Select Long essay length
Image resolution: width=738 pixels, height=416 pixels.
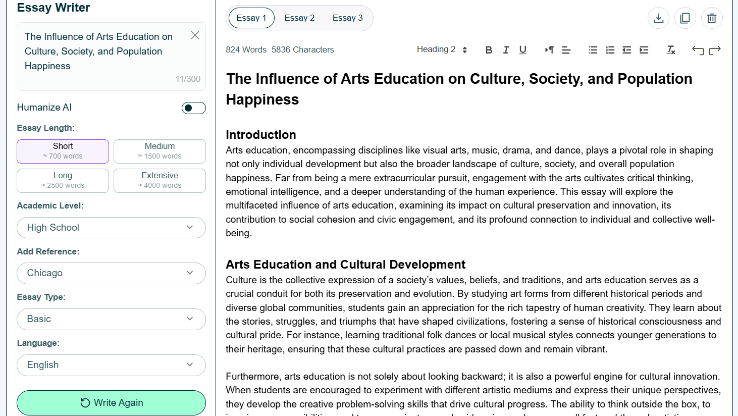(63, 181)
